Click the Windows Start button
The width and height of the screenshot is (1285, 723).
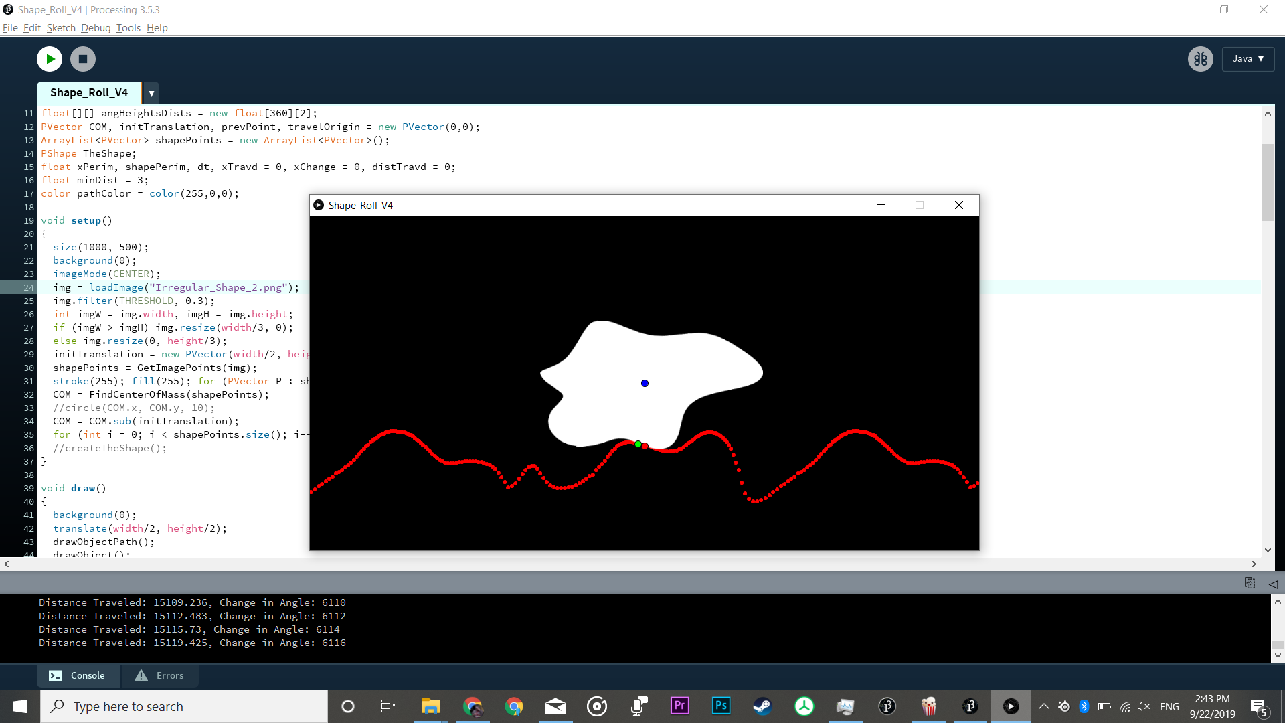pyautogui.click(x=20, y=706)
